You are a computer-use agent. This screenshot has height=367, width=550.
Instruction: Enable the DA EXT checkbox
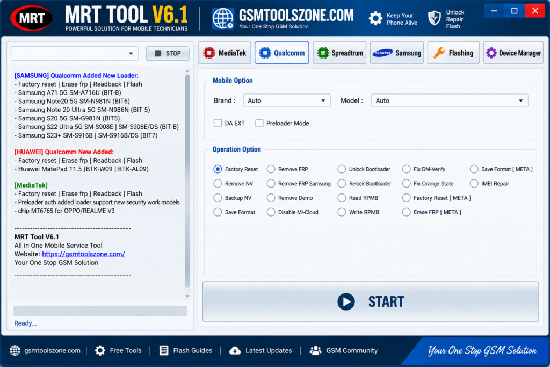(218, 123)
